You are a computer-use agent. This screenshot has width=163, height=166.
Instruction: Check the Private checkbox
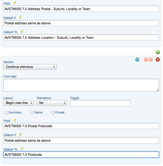coord(53,113)
